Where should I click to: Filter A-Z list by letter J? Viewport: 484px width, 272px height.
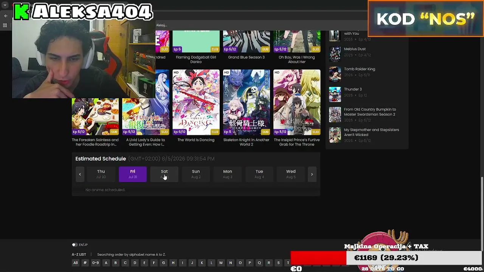[x=192, y=263]
